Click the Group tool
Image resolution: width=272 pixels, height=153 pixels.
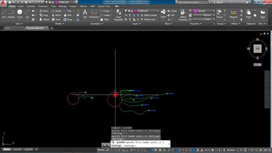coord(219,14)
